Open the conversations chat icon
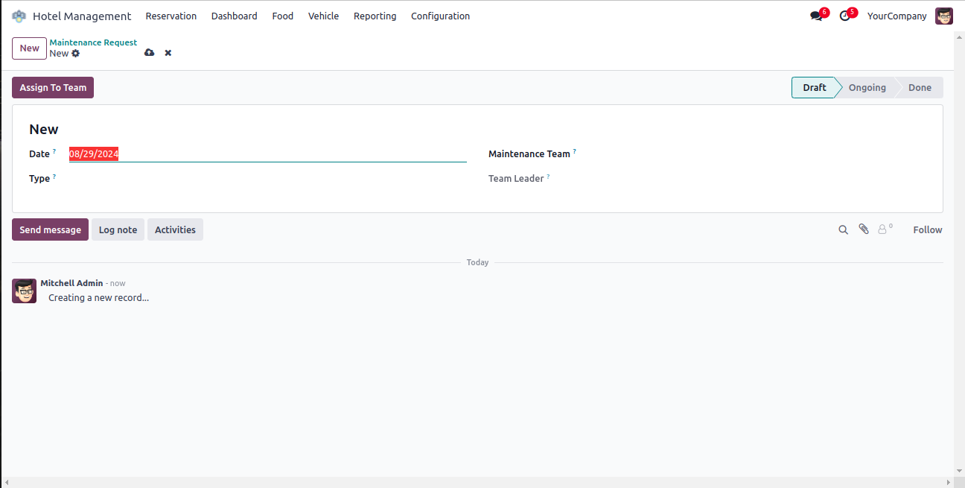 point(816,16)
